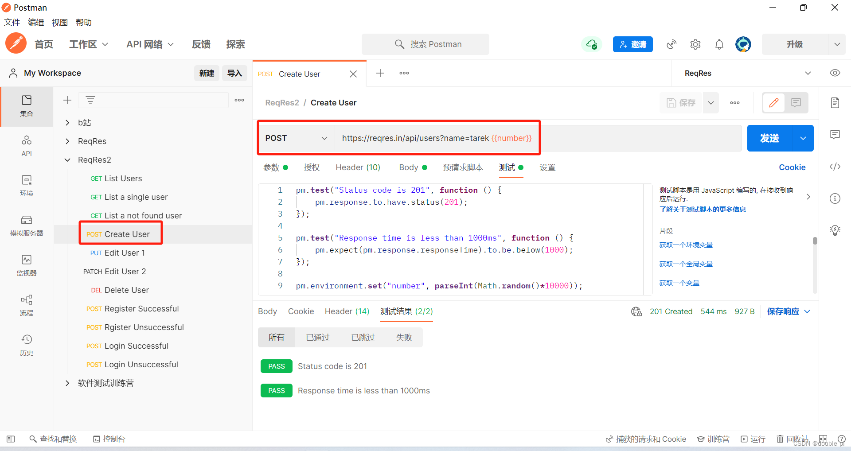Click the Postman logo in header
The image size is (851, 451).
tap(16, 43)
